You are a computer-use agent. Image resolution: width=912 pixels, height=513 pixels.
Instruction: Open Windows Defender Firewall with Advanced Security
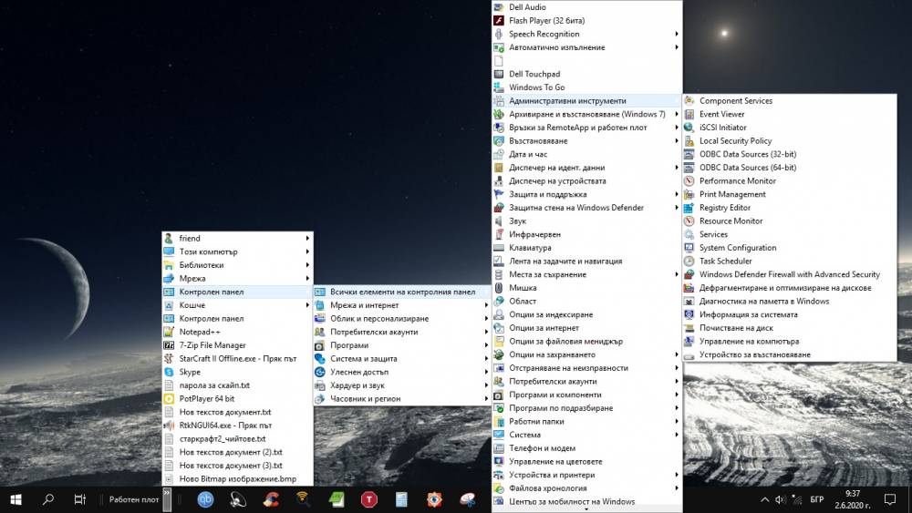click(x=789, y=274)
